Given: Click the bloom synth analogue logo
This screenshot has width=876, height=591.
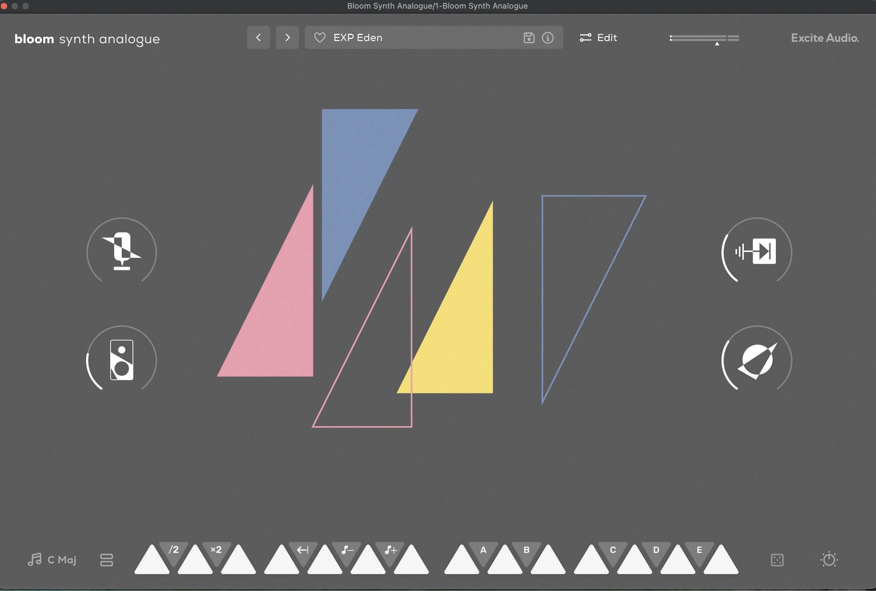Looking at the screenshot, I should [x=87, y=39].
